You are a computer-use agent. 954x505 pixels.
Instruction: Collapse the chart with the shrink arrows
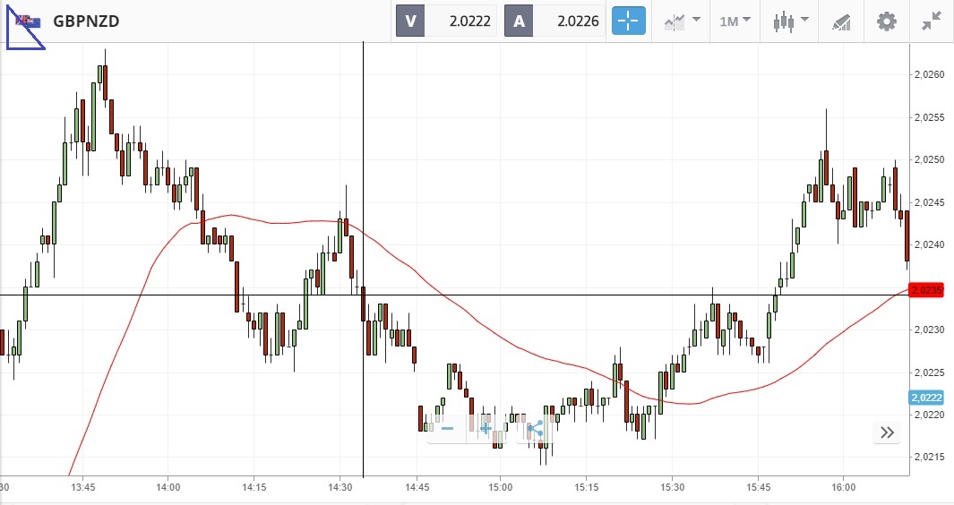coord(931,21)
